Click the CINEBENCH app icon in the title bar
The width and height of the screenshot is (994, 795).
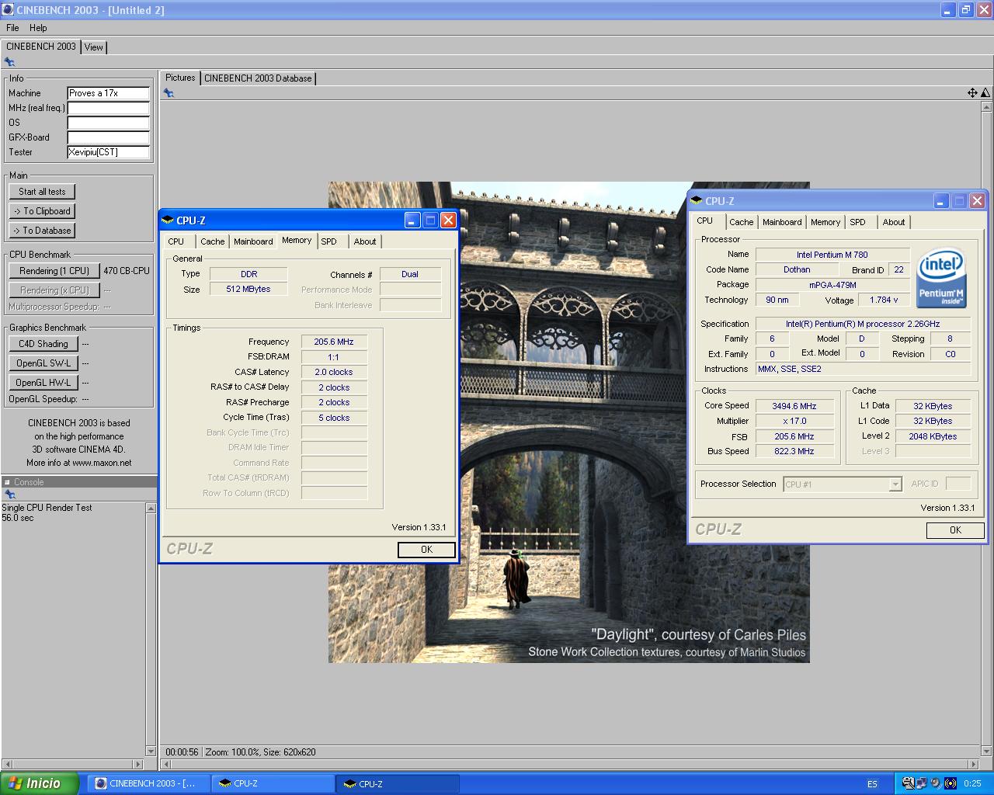8,10
